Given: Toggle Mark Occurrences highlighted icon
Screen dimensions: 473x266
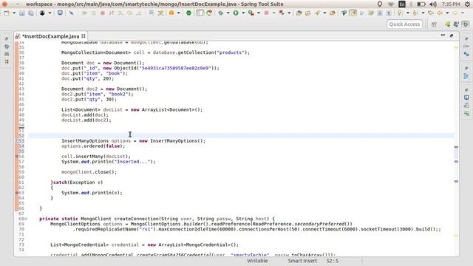Looking at the screenshot, I should (353, 13).
